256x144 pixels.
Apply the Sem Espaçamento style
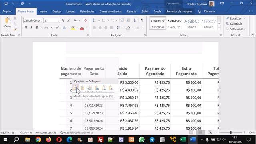tap(175, 23)
